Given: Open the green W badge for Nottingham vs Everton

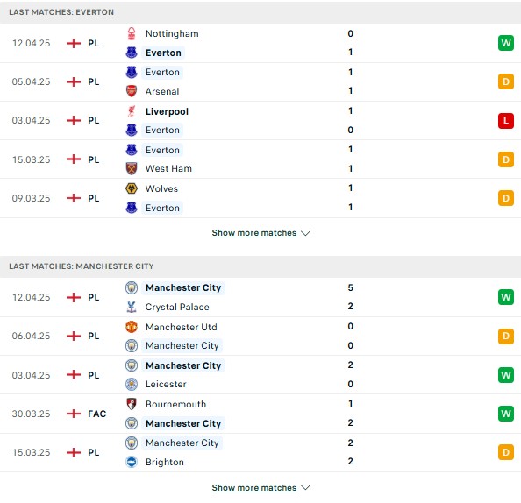Looking at the screenshot, I should pyautogui.click(x=506, y=43).
